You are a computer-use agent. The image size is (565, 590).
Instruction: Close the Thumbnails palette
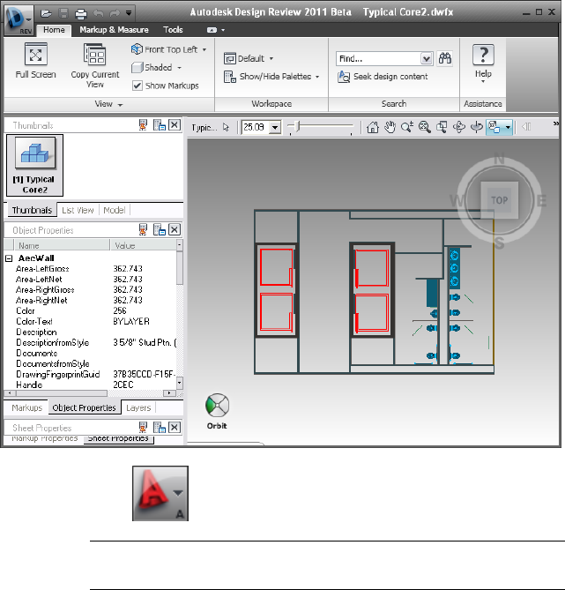[x=175, y=125]
